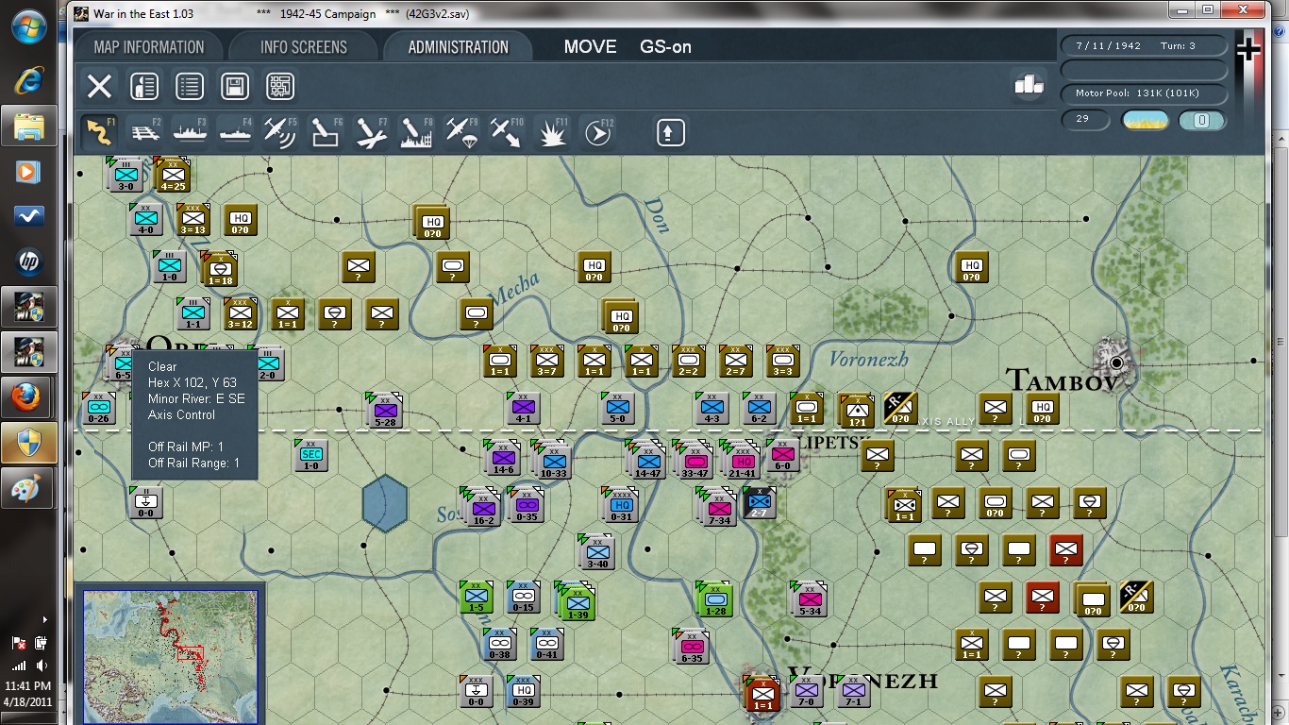Select the F8 bomb city mode
The width and height of the screenshot is (1289, 725).
pos(417,131)
